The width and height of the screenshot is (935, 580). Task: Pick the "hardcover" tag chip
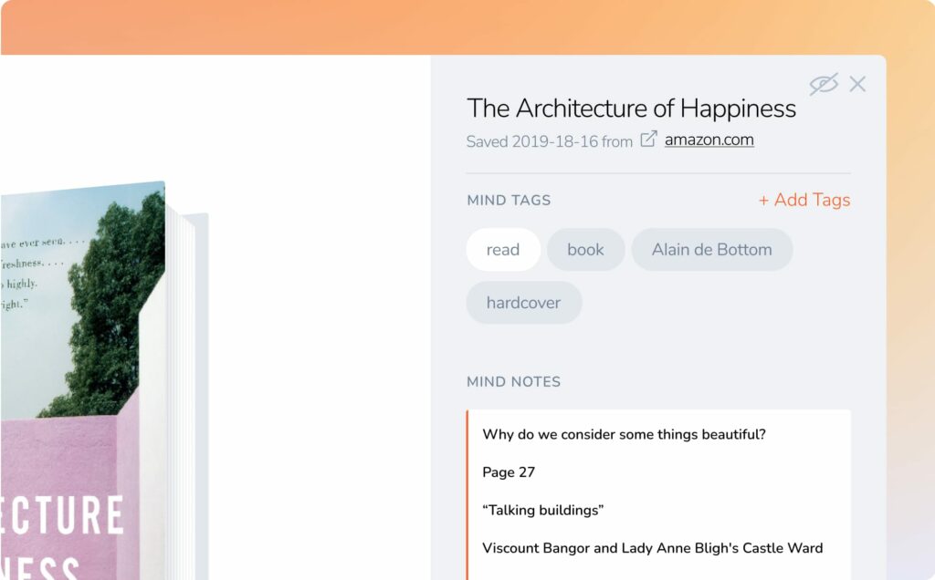(x=523, y=303)
